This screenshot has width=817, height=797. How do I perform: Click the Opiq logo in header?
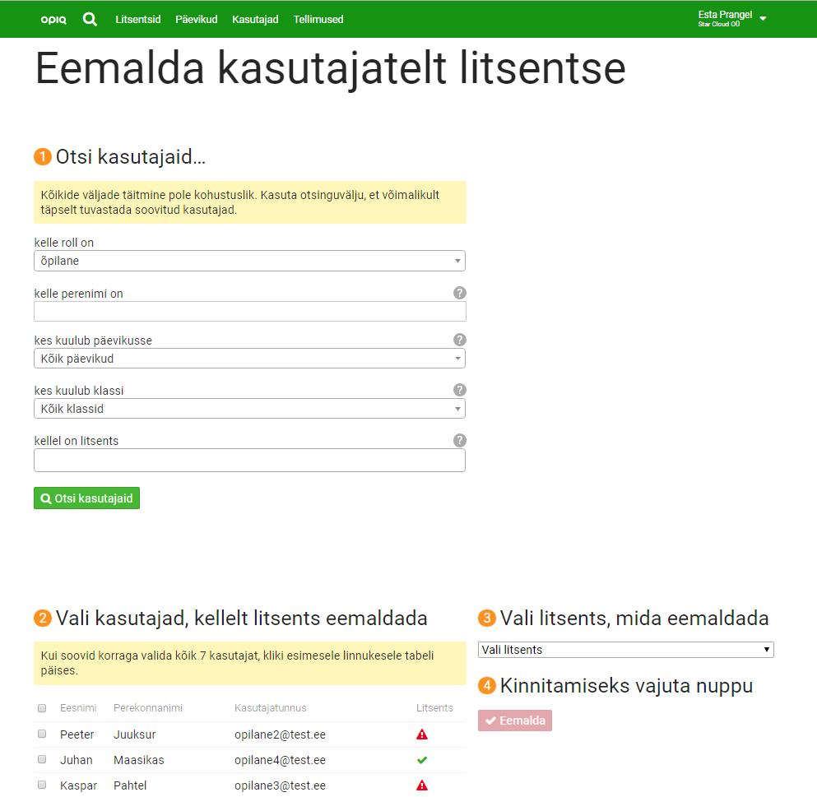coord(53,20)
